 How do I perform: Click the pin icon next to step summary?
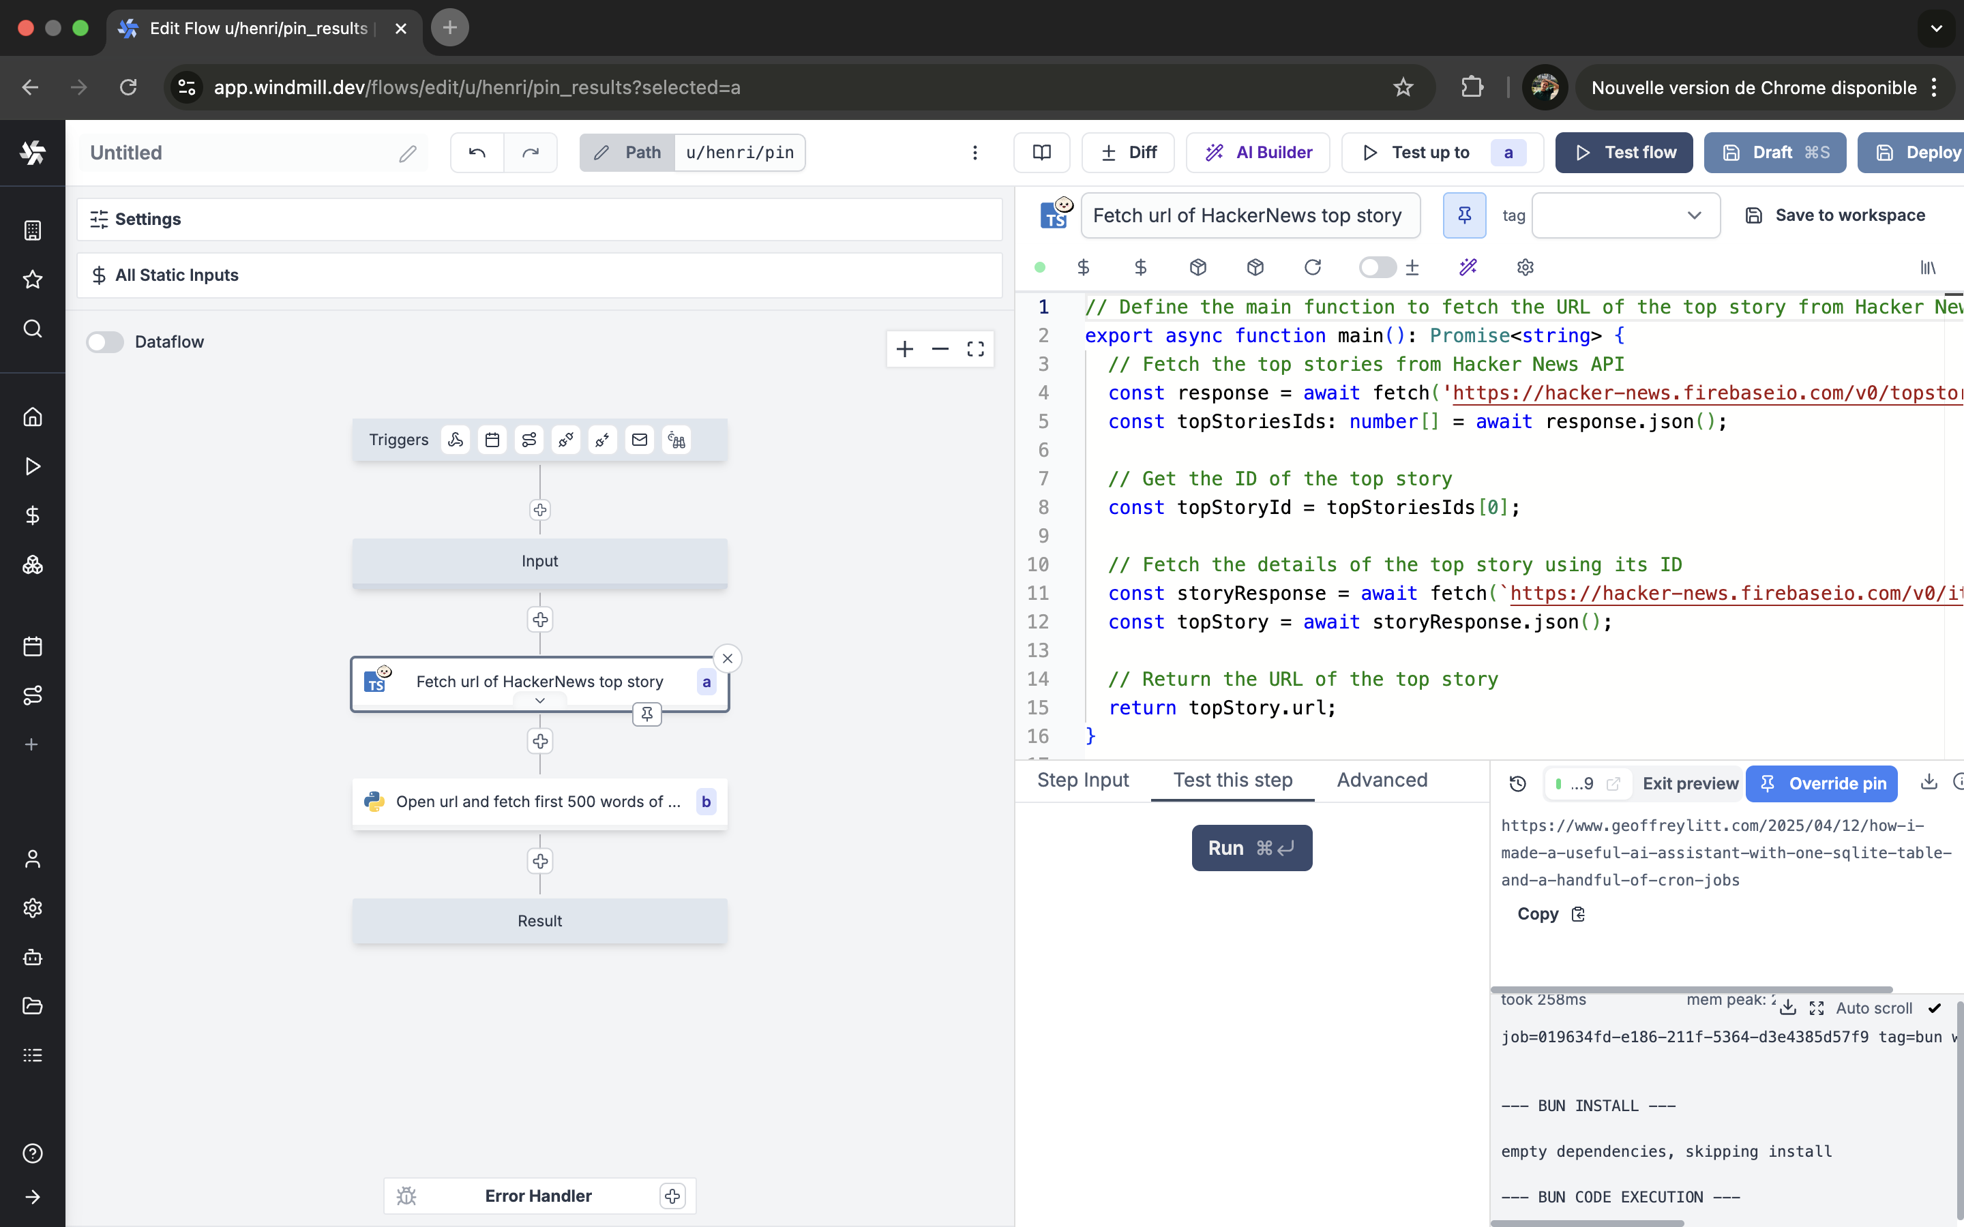coord(1464,215)
